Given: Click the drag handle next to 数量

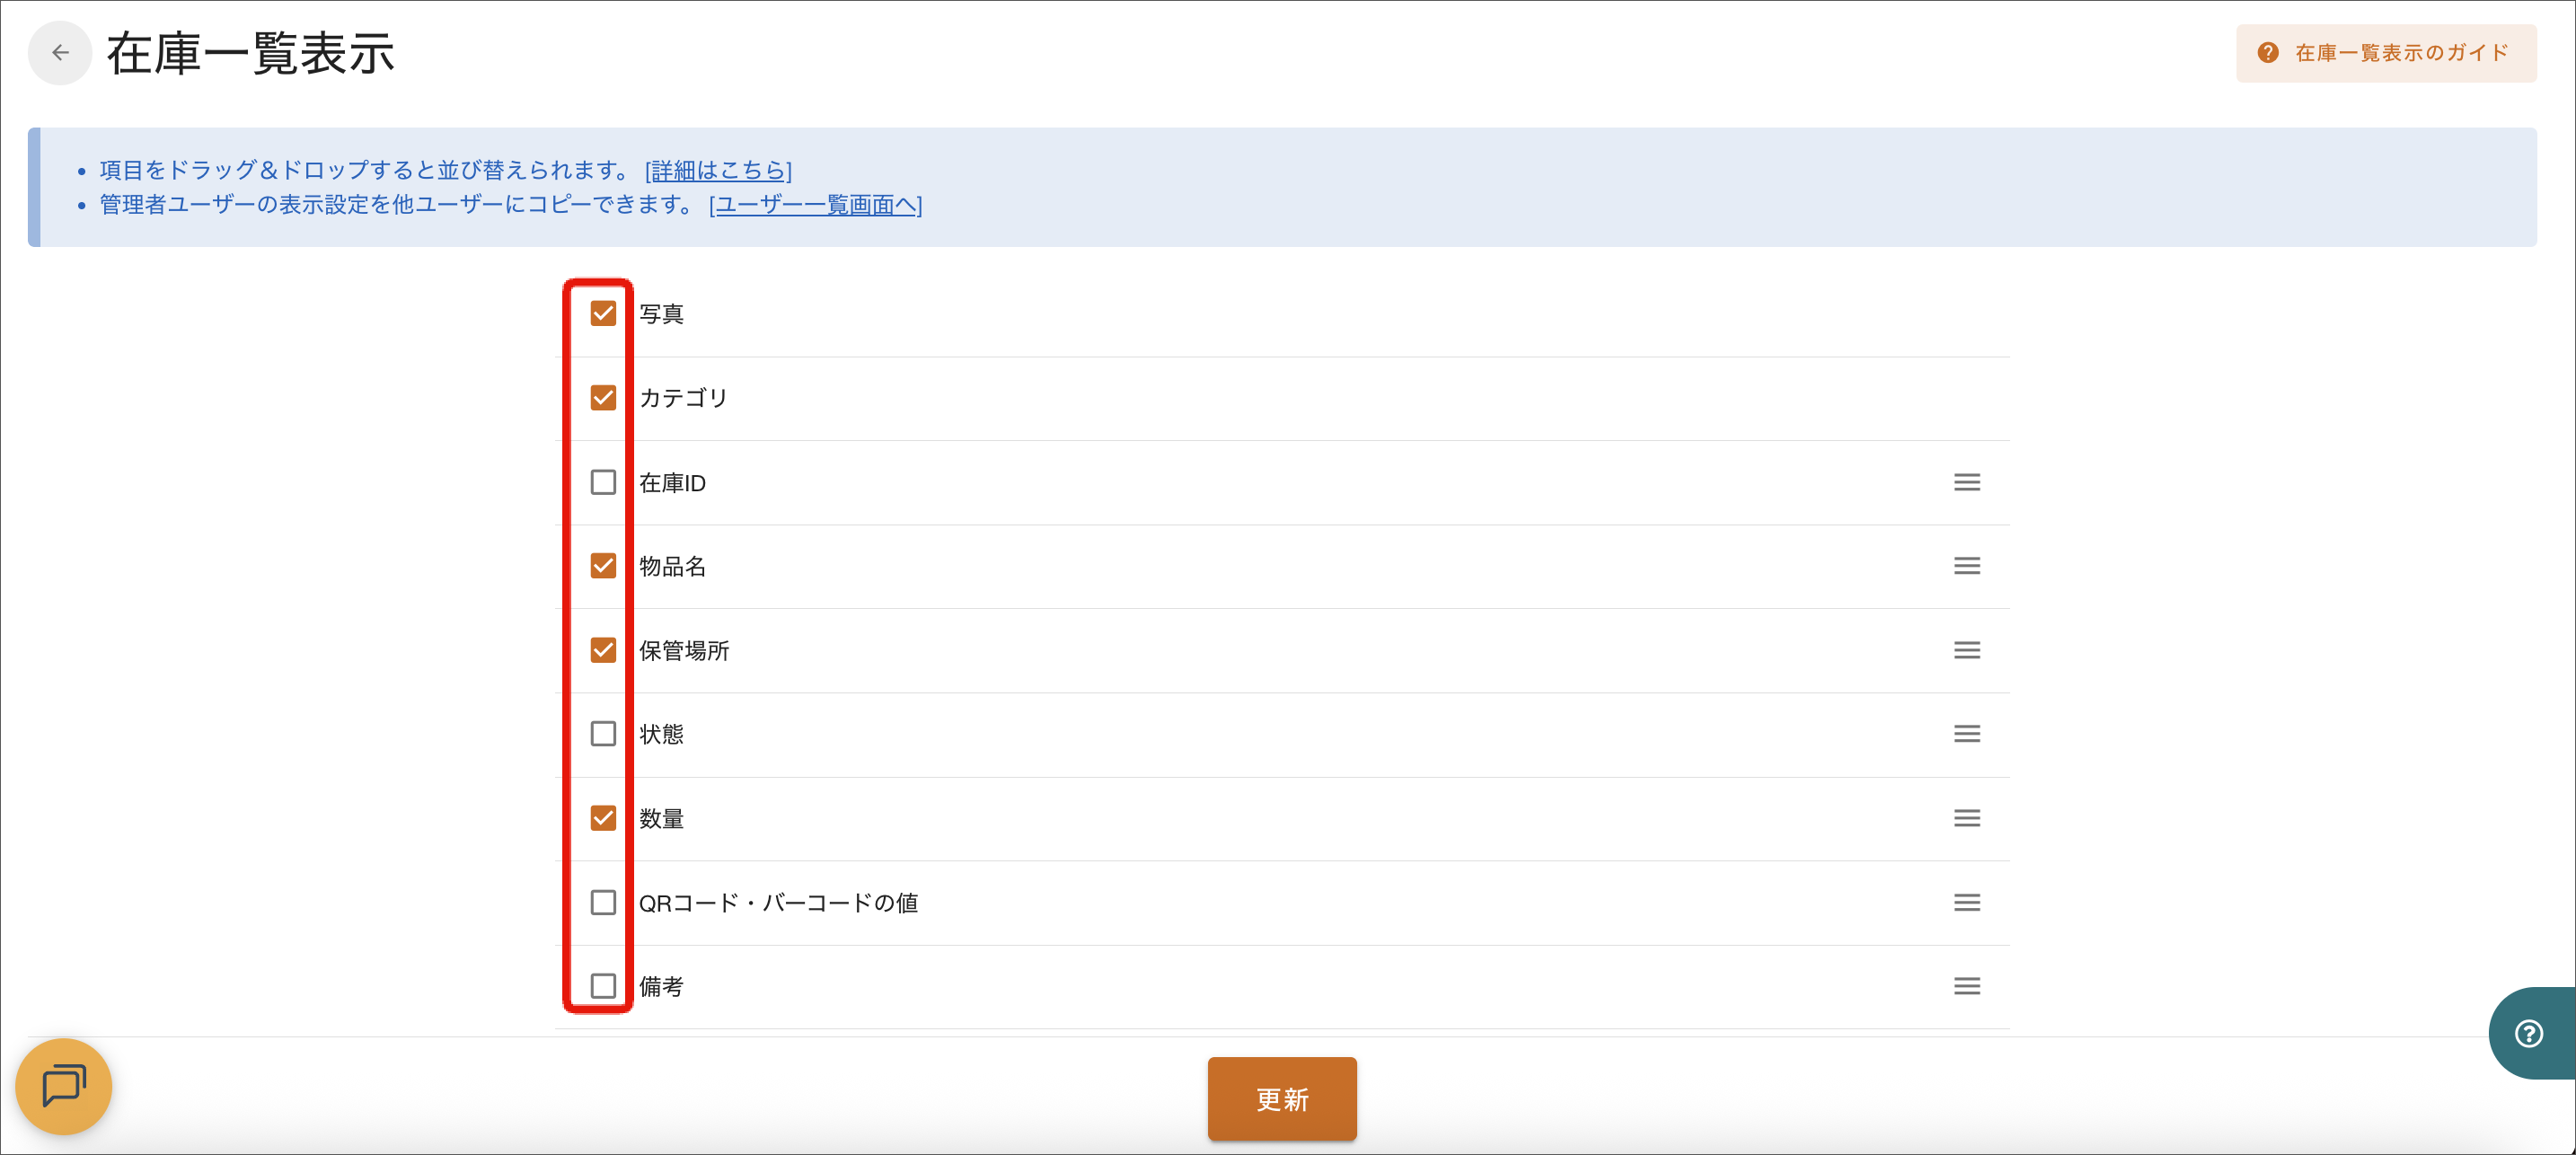Looking at the screenshot, I should pos(1965,818).
